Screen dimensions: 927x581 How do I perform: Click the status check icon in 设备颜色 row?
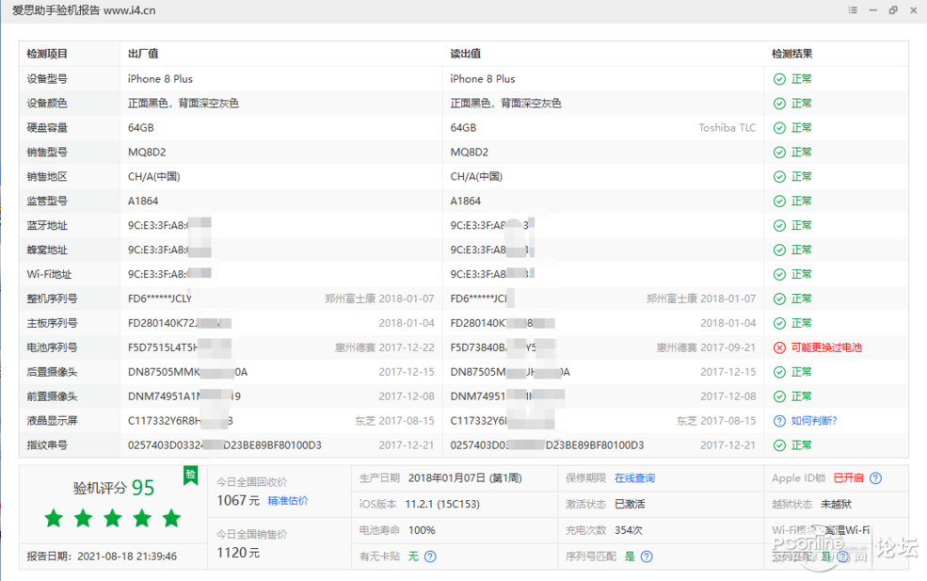point(780,104)
